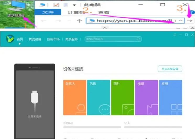The height and width of the screenshot is (139, 195).
Task: Toggle the ribbon expand chevron
Action: pyautogui.click(x=181, y=12)
